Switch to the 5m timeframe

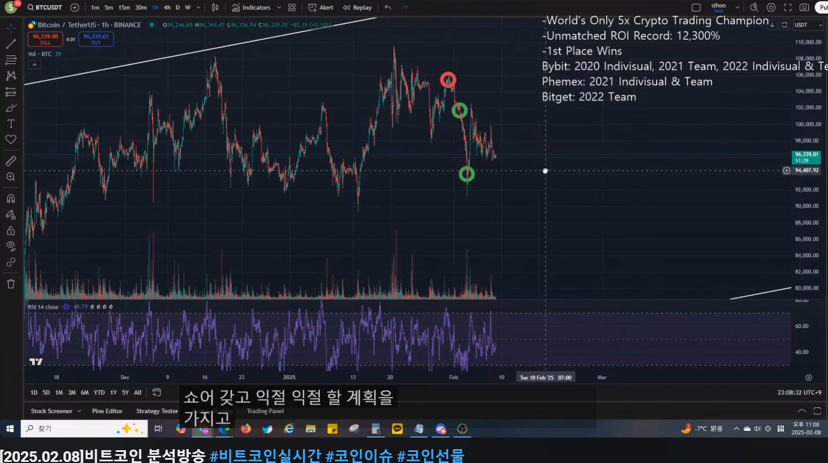click(x=109, y=8)
